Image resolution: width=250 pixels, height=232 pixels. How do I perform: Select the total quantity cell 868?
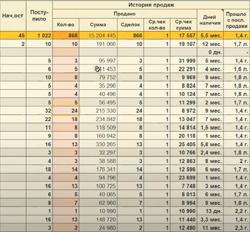pos(66,36)
